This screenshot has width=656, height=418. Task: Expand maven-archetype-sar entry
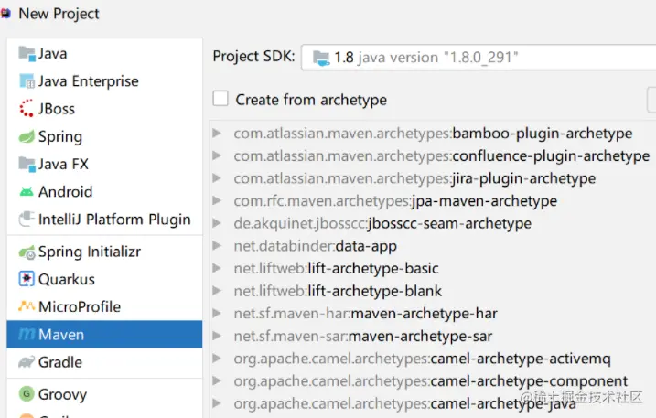[x=217, y=336]
